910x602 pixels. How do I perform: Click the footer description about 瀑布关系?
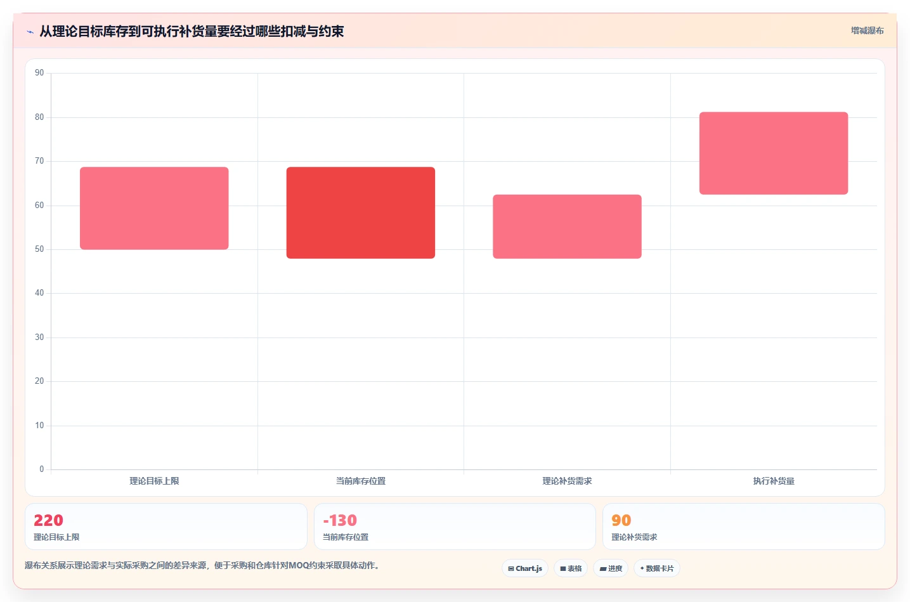[204, 565]
